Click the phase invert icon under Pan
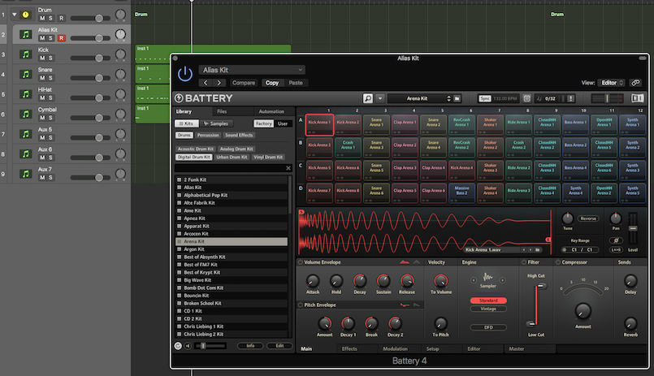 click(x=616, y=240)
